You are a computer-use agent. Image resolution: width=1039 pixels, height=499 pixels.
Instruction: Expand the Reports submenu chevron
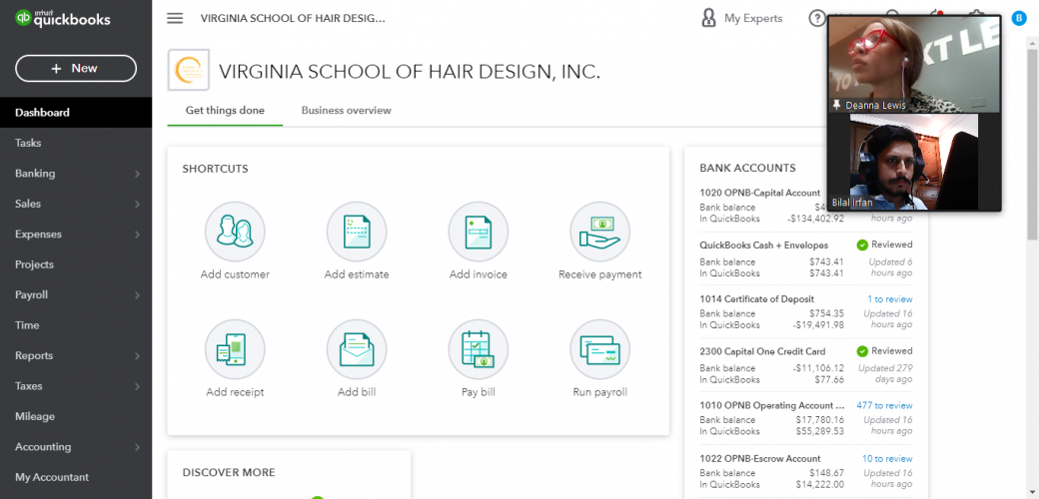[x=137, y=356]
